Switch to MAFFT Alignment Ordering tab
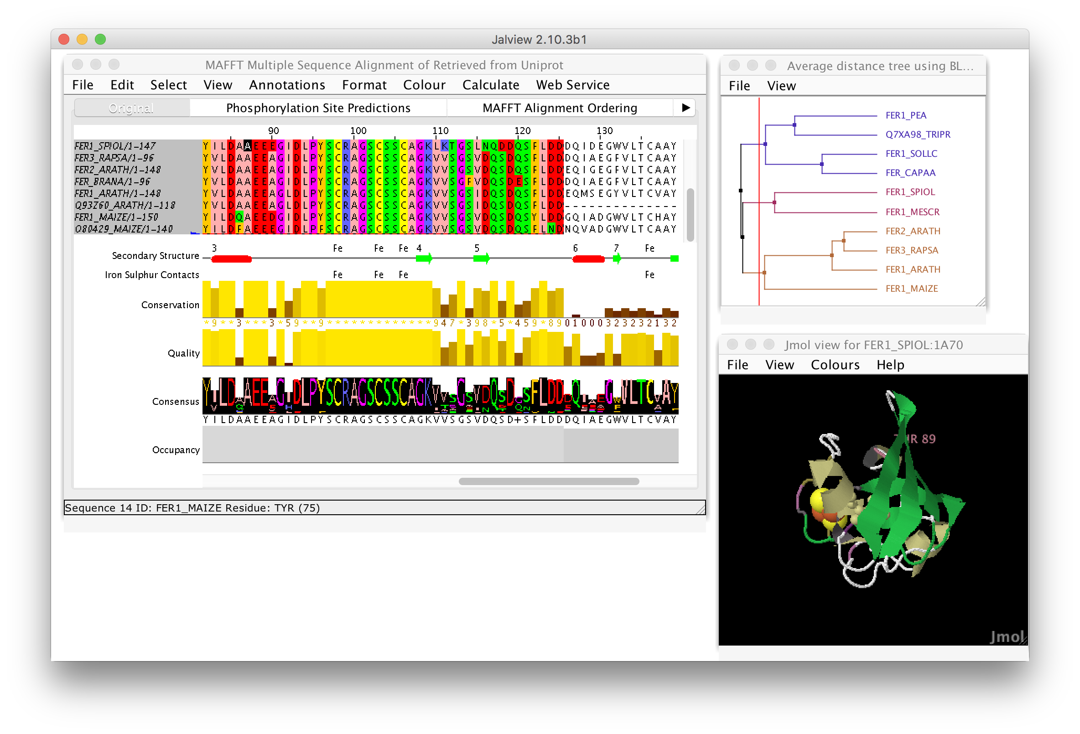The image size is (1080, 734). pos(560,108)
